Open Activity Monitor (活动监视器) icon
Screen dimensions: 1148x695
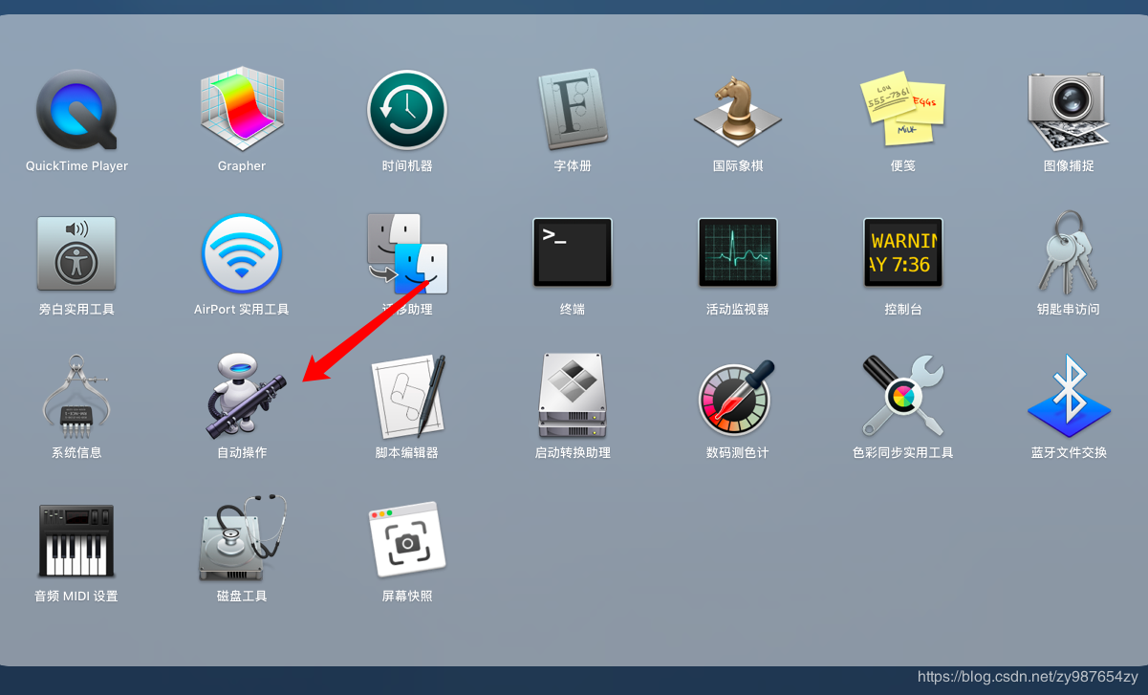[x=738, y=252]
